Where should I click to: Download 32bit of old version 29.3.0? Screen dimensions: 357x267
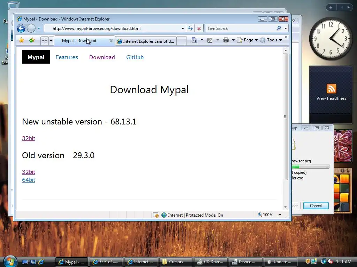point(29,172)
